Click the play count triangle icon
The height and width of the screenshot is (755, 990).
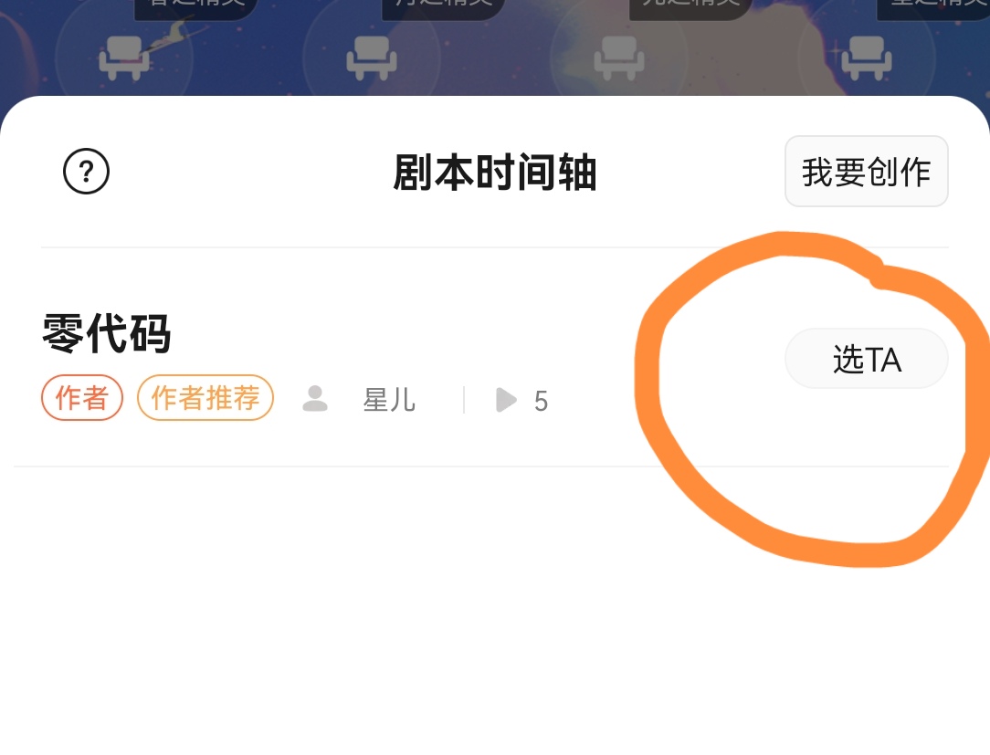tap(506, 400)
